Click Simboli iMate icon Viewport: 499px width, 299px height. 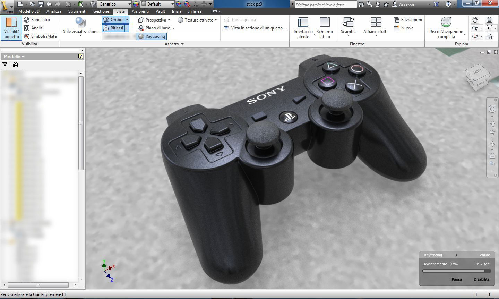click(27, 36)
